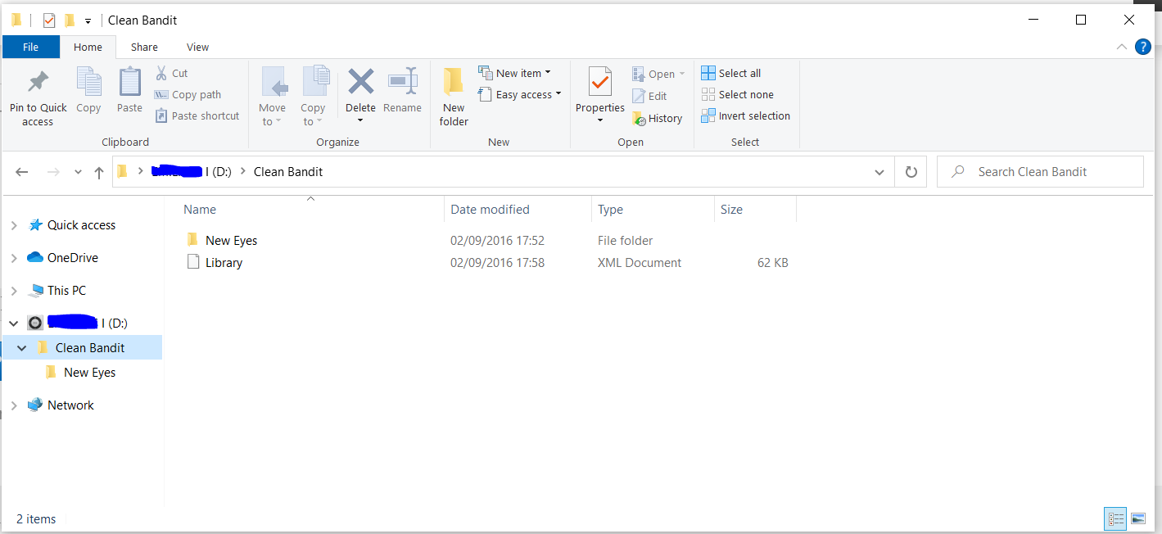Click Clean Bandit in address bar path
This screenshot has width=1162, height=534.
coord(288,172)
